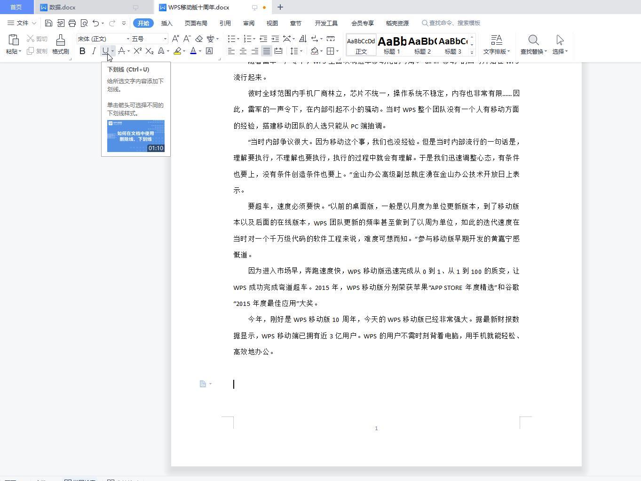The image size is (641, 481).
Task: Expand the numbered list dropdown arrow
Action: [x=254, y=39]
